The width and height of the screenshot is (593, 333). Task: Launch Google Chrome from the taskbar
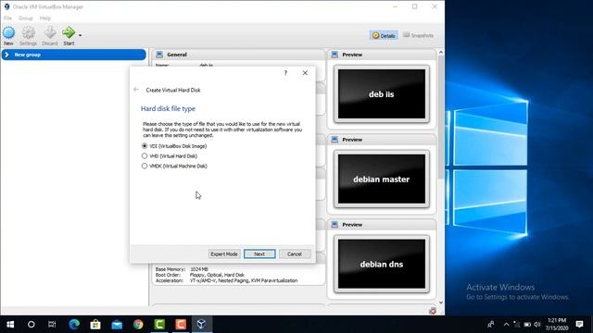click(138, 325)
